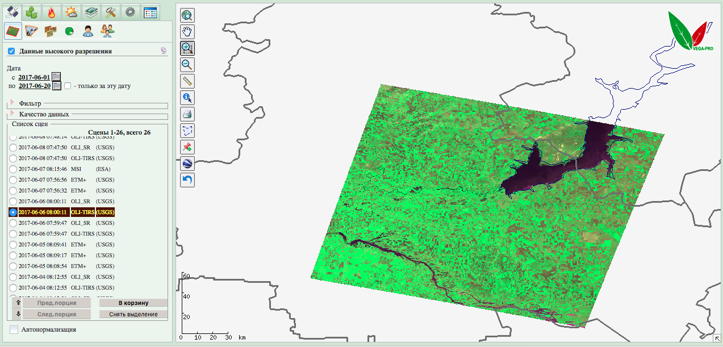Enable the только за эту дату checkbox

pyautogui.click(x=68, y=86)
